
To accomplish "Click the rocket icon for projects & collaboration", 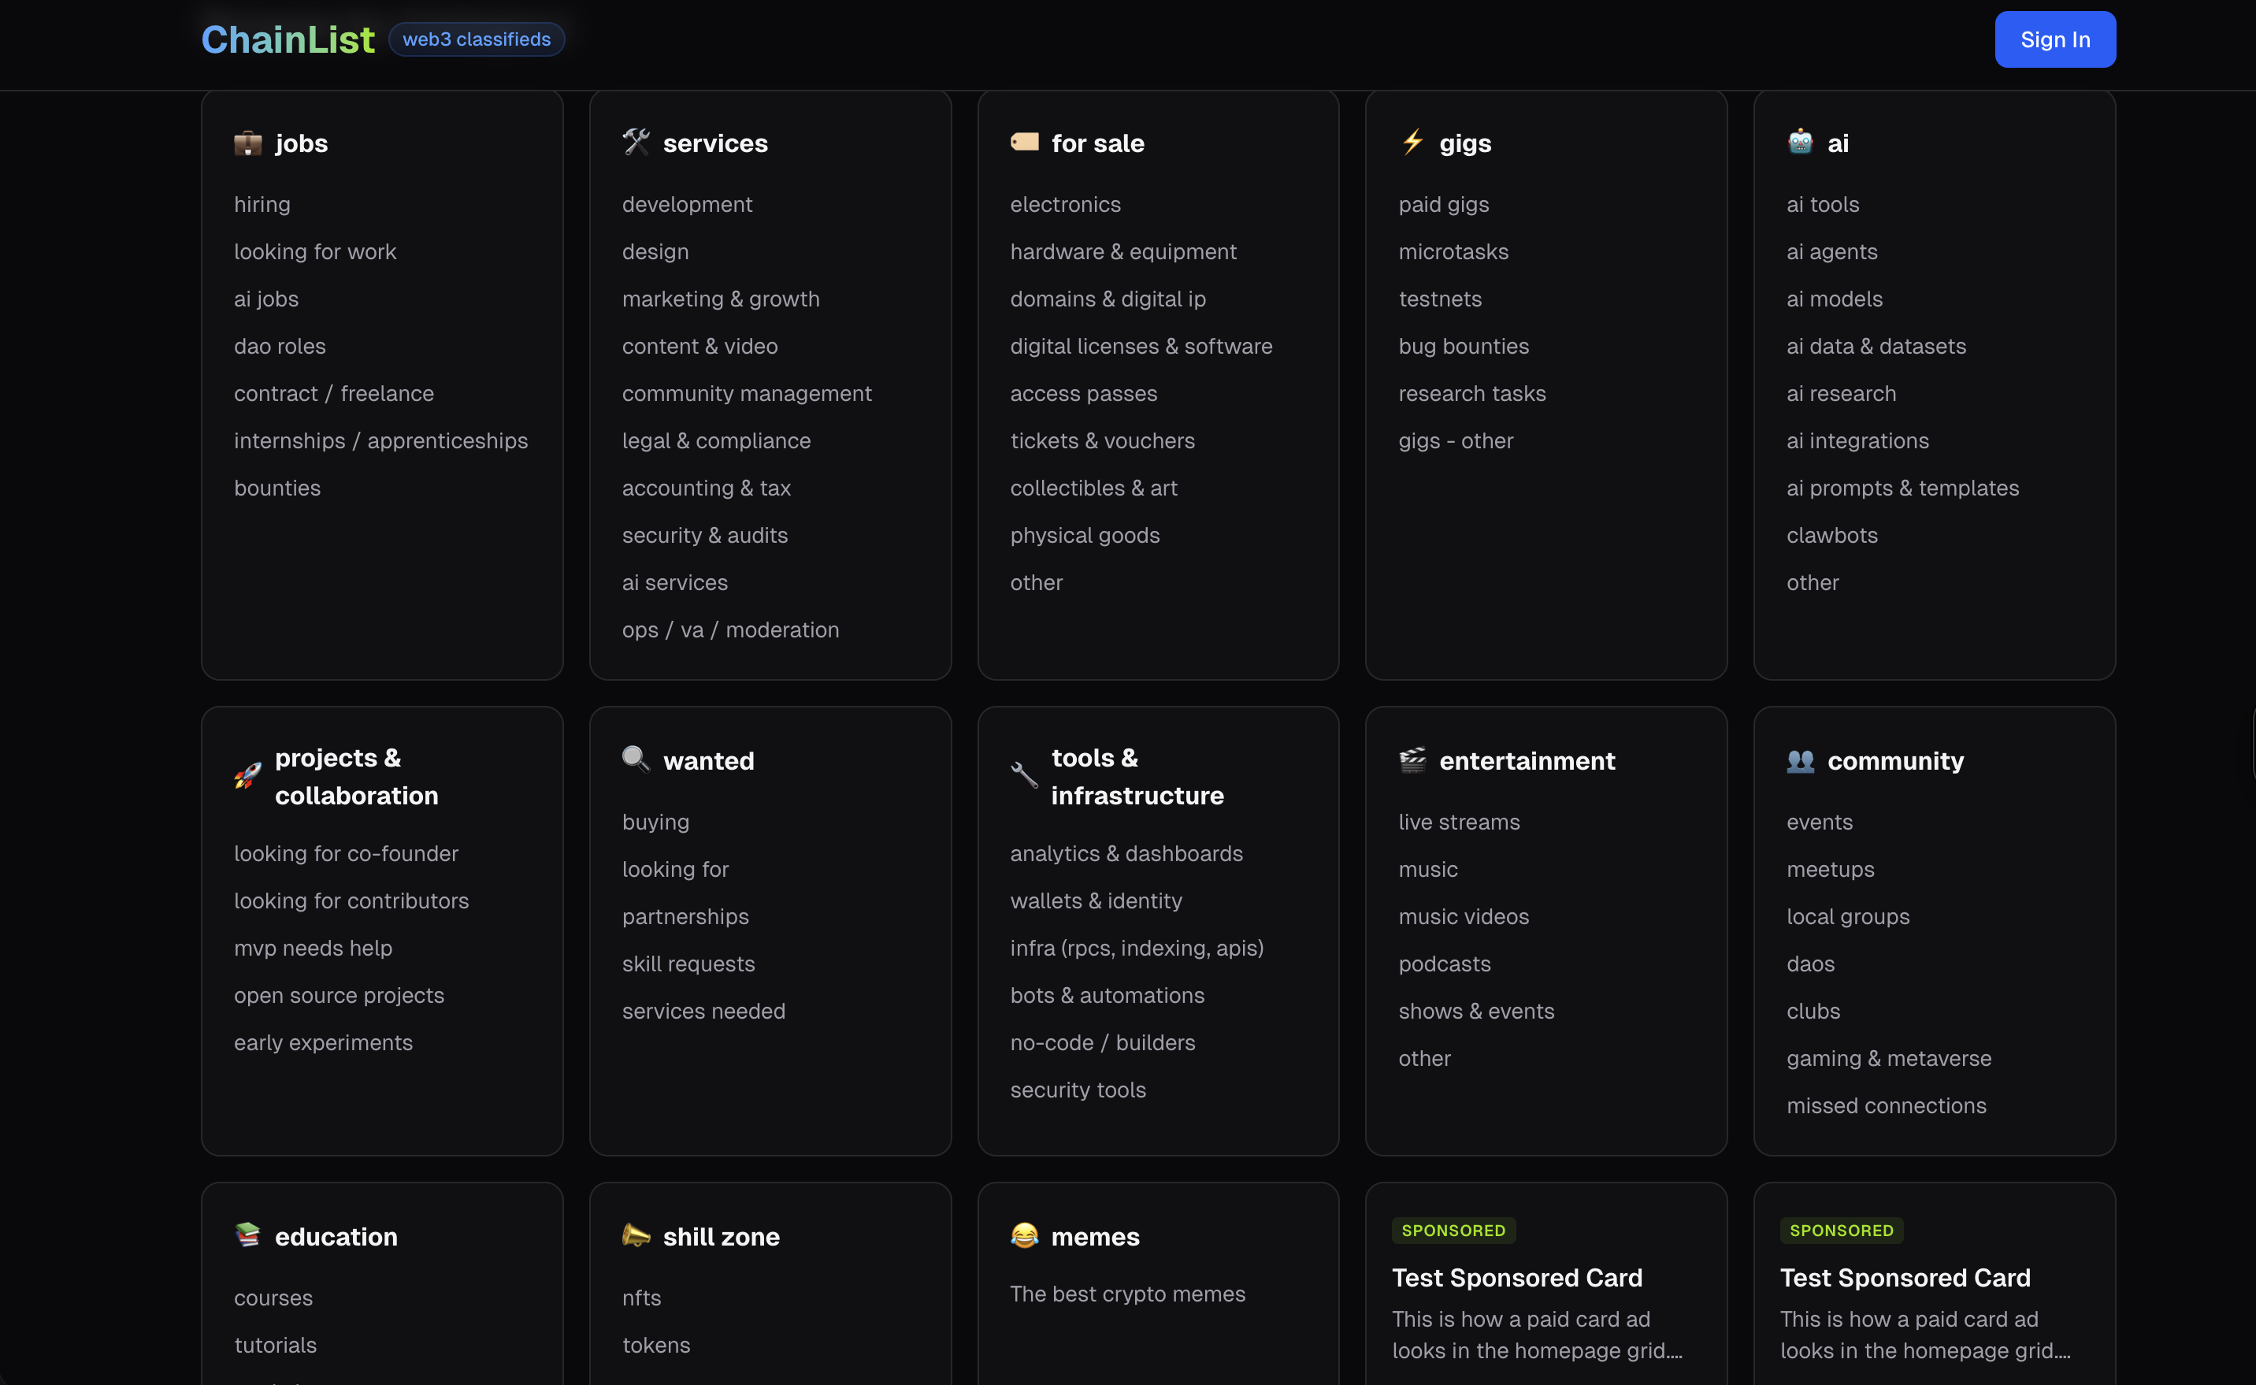I will (246, 776).
